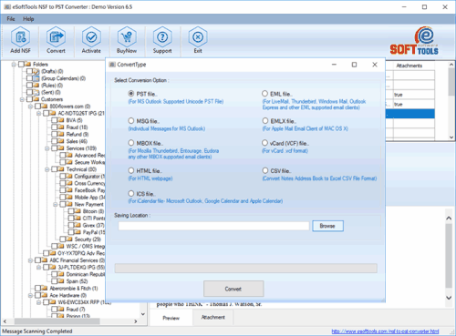Collapse the Services (189) tree node
Viewport: 456px width, 336px height.
coord(47,148)
